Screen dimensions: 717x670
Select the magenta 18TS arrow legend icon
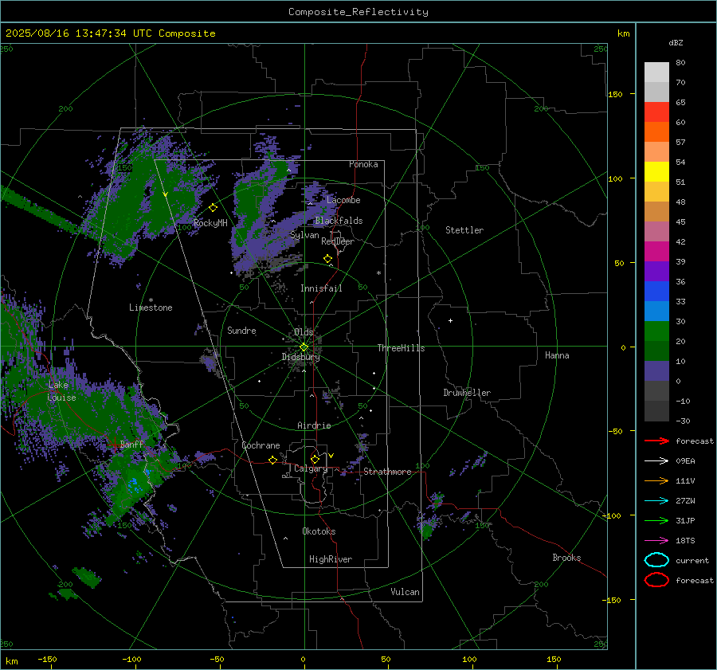click(x=656, y=541)
